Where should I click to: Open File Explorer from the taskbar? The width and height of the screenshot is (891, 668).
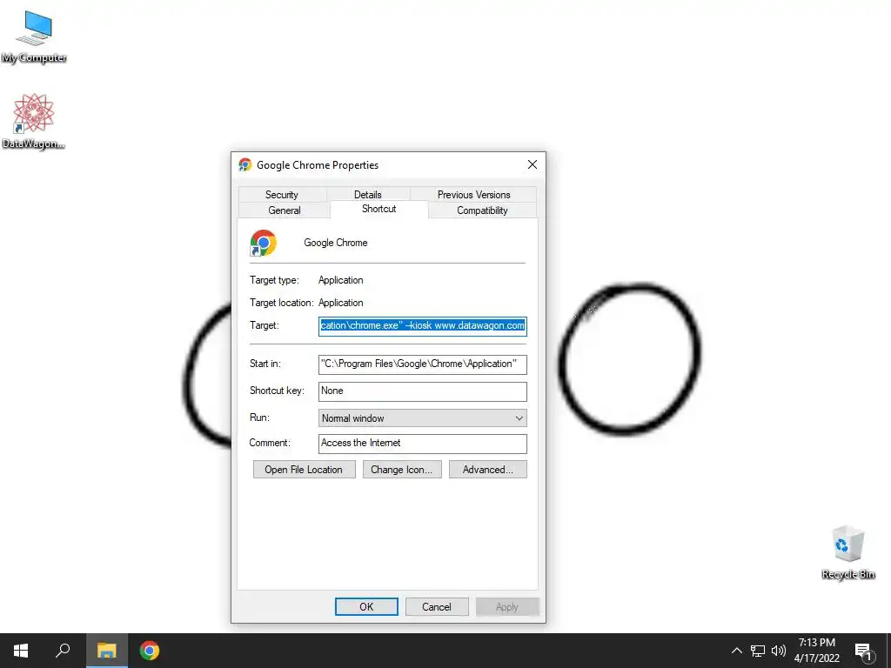106,651
